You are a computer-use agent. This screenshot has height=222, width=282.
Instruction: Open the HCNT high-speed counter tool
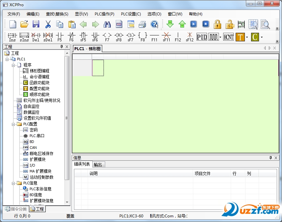click(x=228, y=37)
